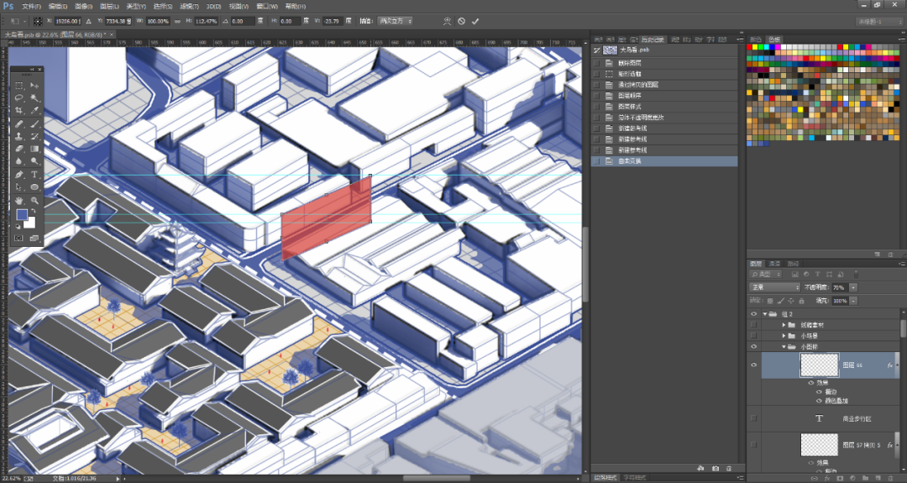
Task: Expand the 纸箱素材 layer group
Action: pyautogui.click(x=784, y=324)
